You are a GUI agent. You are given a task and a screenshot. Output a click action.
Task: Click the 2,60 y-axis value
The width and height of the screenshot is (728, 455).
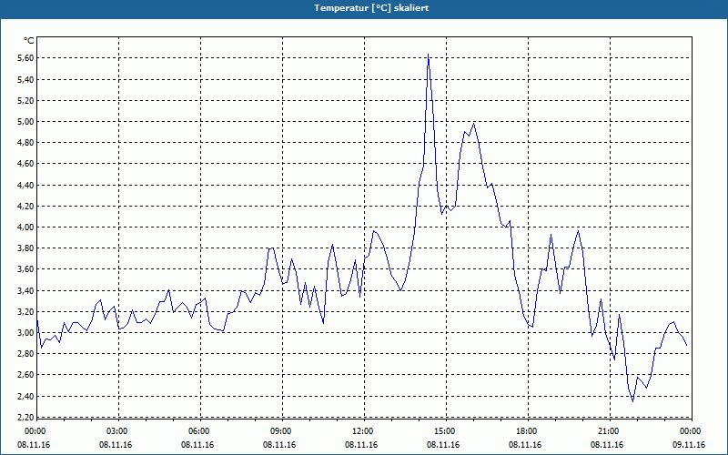(x=25, y=374)
